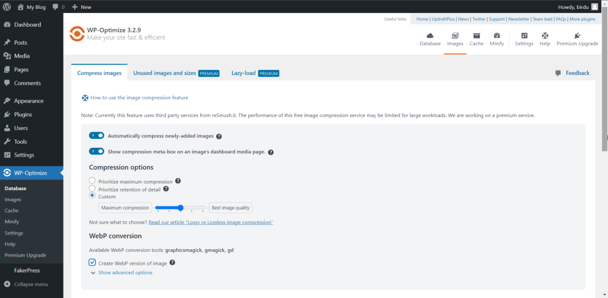Open More plugins useful link
This screenshot has height=298, width=608.
pyautogui.click(x=582, y=19)
